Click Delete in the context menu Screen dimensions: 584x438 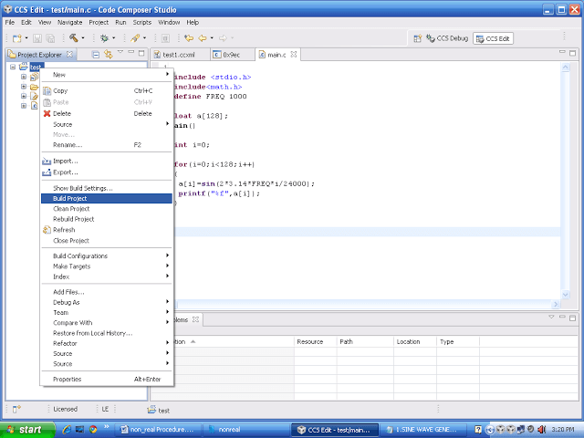107,113
